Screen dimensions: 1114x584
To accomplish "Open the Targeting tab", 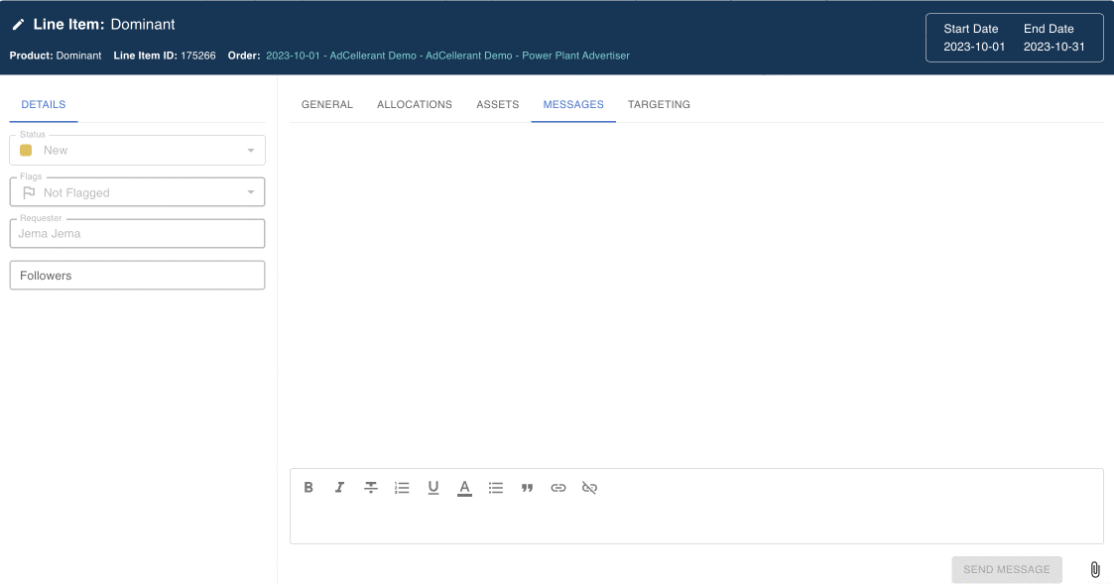I will (659, 104).
